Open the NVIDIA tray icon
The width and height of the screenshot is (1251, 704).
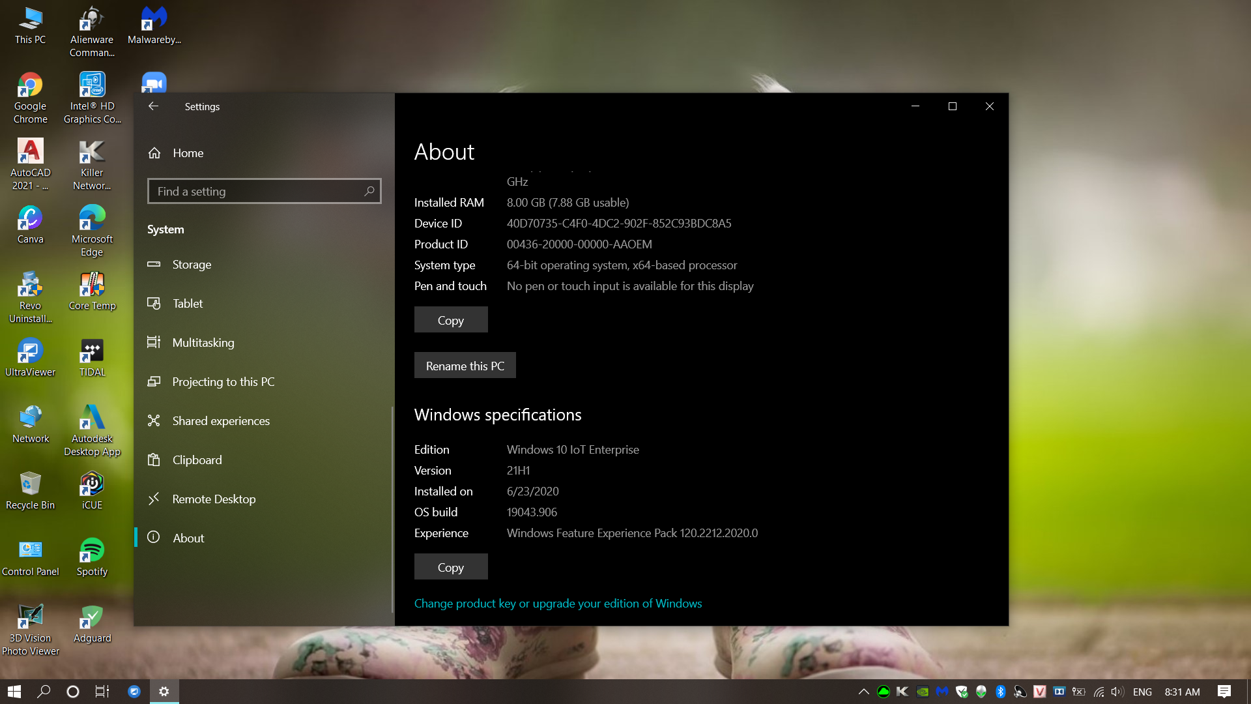(923, 692)
